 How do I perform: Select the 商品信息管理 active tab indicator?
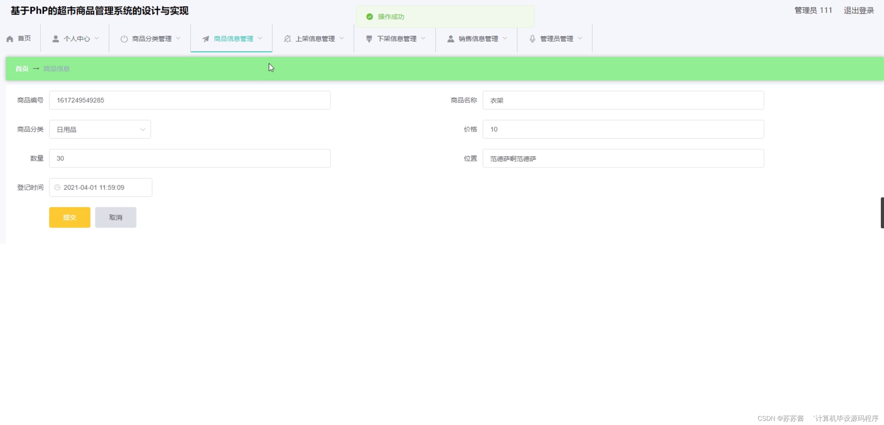coord(231,52)
